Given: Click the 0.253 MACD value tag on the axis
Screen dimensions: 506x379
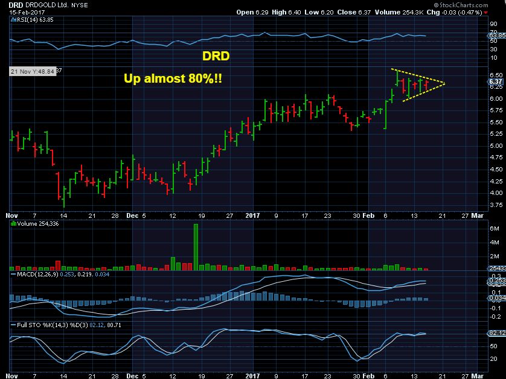Looking at the screenshot, I should pos(498,281).
